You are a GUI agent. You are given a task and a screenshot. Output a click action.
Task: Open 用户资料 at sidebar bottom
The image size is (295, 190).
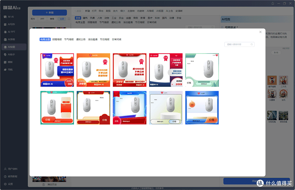coord(11,169)
